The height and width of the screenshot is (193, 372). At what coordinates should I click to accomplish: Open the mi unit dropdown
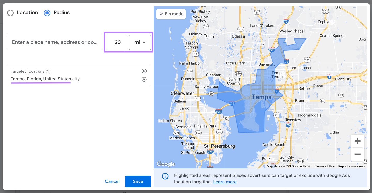point(140,42)
